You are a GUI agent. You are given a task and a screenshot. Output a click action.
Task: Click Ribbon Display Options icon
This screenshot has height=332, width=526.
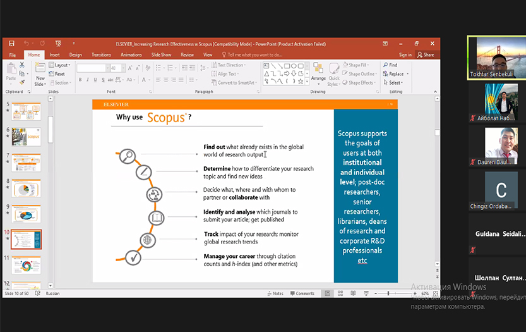tap(385, 44)
